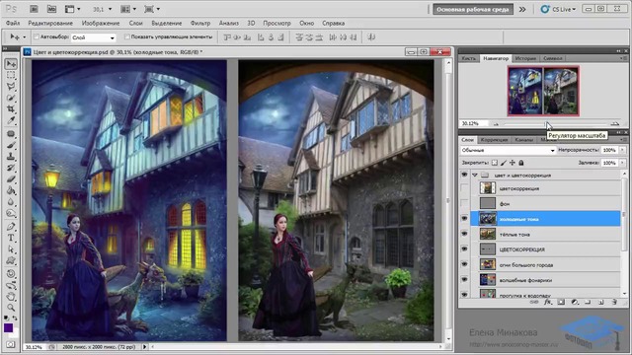The height and width of the screenshot is (355, 632).
Task: Open the Обычные blend mode dropdown
Action: (x=508, y=150)
